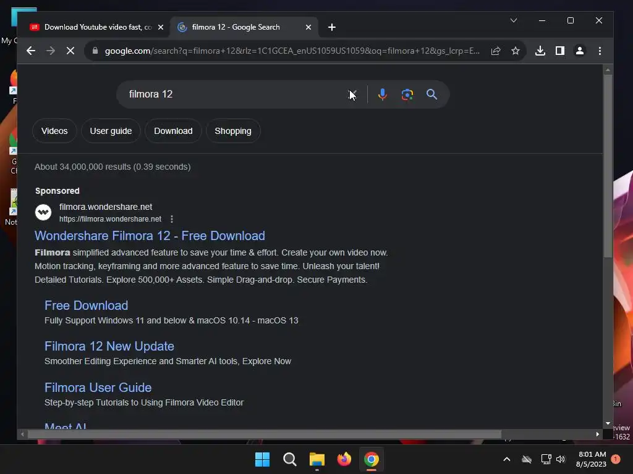Click the About 34,000,000 results text
The width and height of the screenshot is (633, 474).
point(113,167)
